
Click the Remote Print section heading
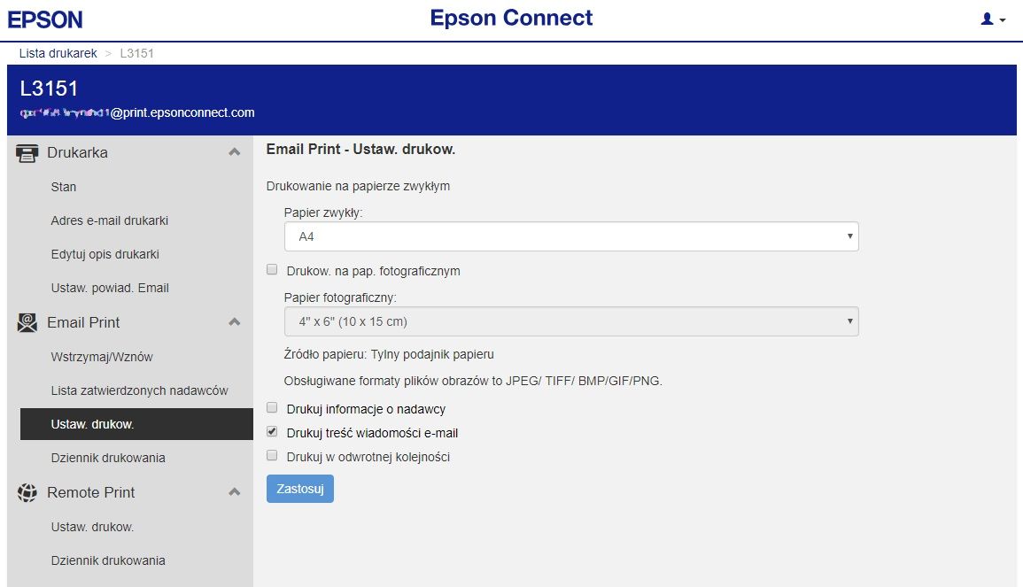pos(90,492)
